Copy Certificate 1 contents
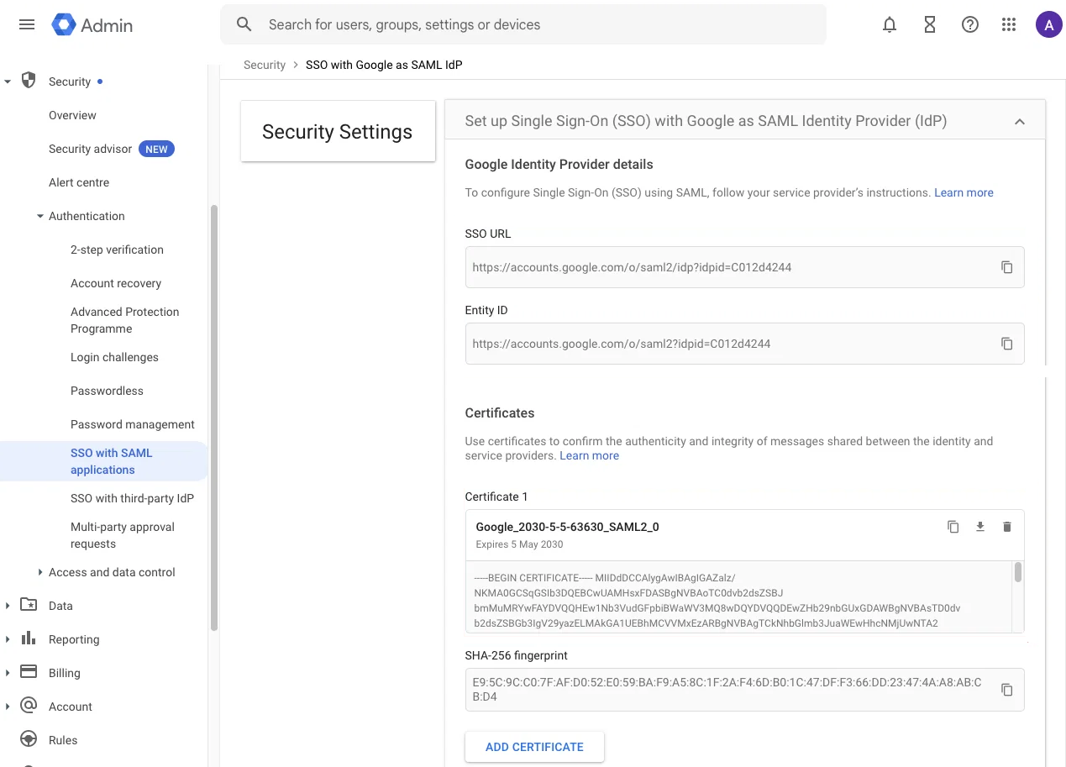Image resolution: width=1066 pixels, height=767 pixels. click(953, 527)
